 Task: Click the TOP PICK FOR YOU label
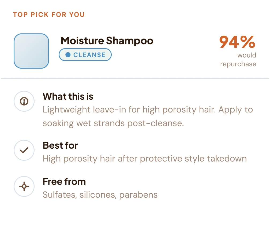[x=49, y=14]
